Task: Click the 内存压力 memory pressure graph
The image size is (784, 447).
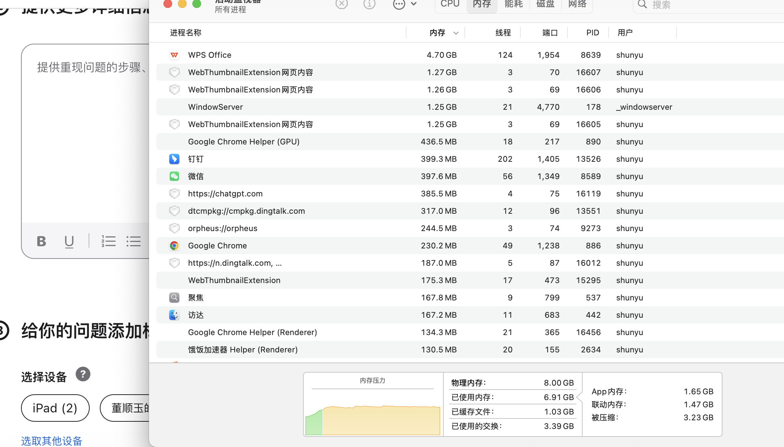Action: 373,412
